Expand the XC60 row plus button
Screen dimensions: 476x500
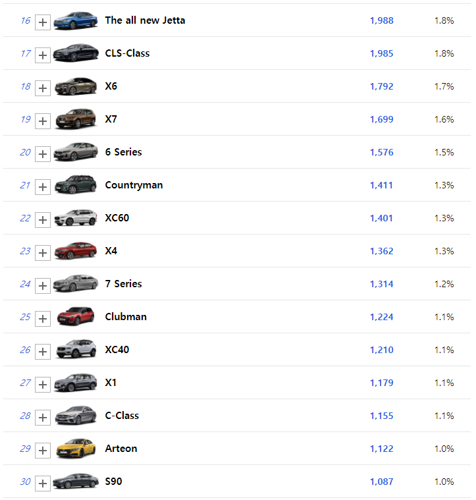(x=43, y=220)
